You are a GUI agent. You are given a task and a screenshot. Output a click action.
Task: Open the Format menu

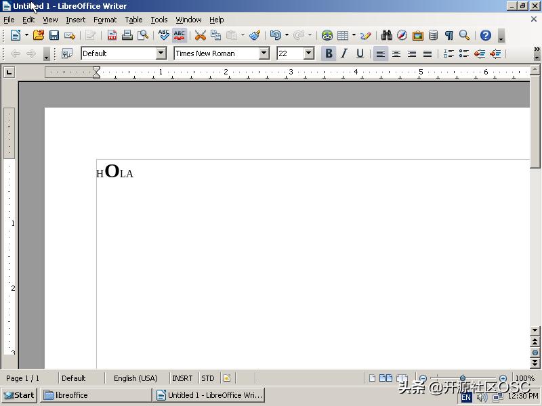[x=105, y=20]
